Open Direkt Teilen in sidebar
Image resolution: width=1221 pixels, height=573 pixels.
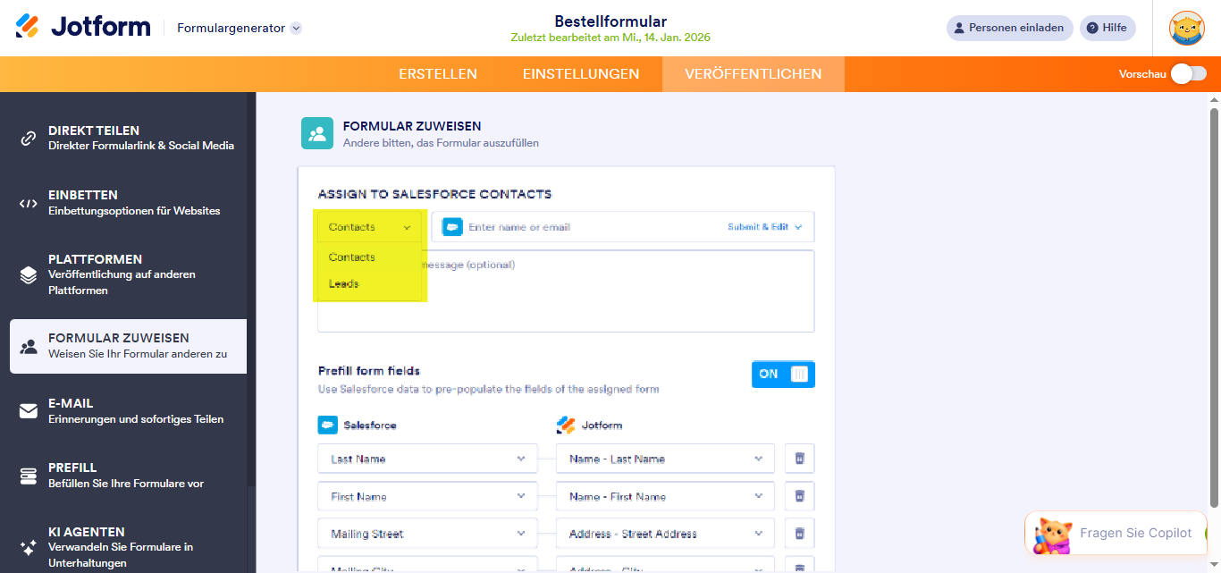[x=128, y=138]
